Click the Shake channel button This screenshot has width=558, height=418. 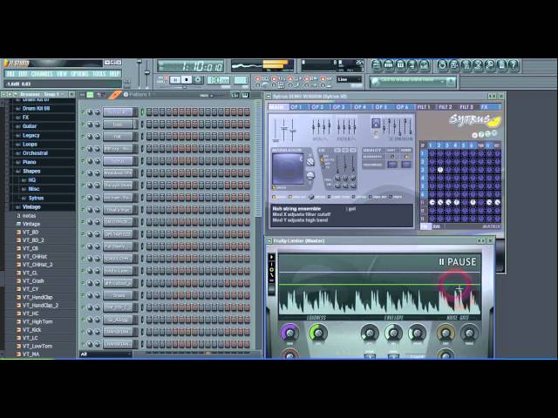click(119, 295)
